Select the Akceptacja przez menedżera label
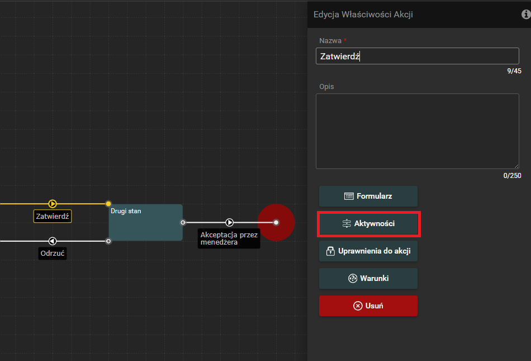Screen dimensions: 531x361 [229, 239]
